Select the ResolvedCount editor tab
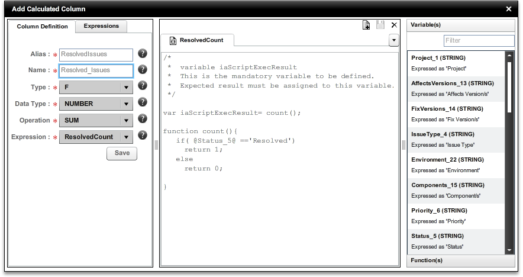This screenshot has height=277, width=523. point(197,40)
